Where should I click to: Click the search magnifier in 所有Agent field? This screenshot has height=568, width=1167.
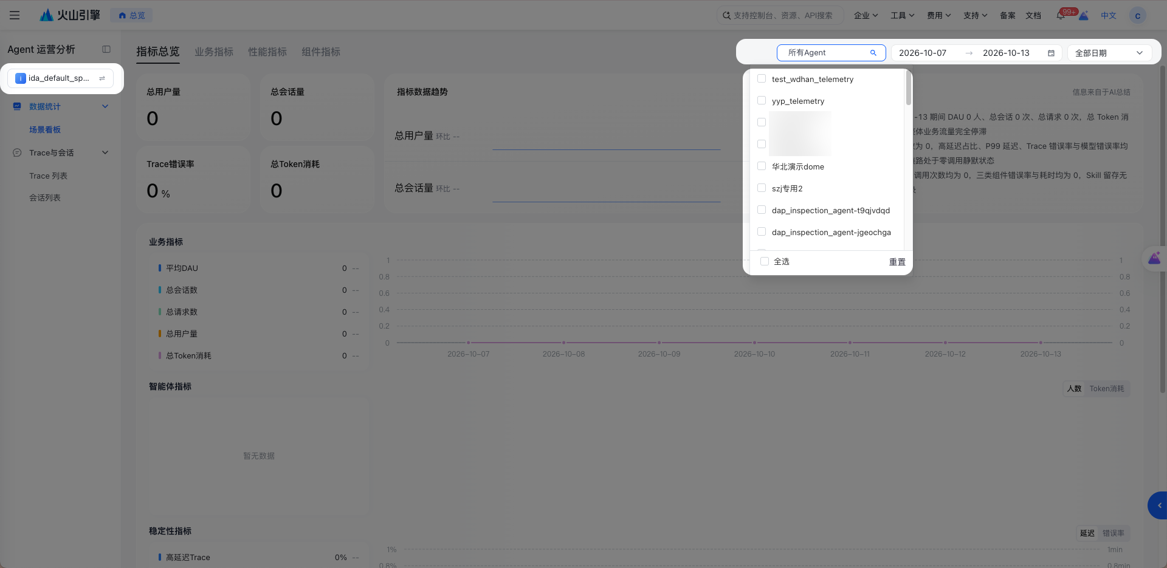click(873, 53)
